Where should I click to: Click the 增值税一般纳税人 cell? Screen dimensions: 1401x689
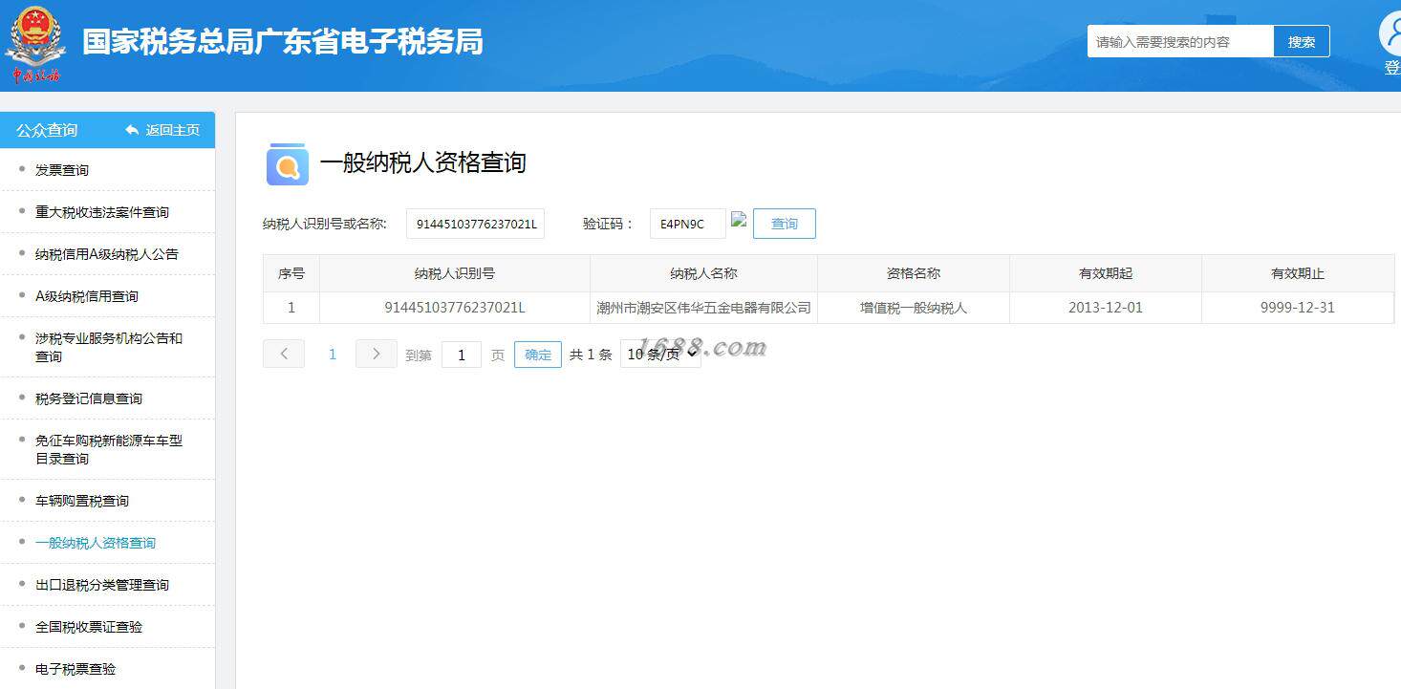click(914, 308)
